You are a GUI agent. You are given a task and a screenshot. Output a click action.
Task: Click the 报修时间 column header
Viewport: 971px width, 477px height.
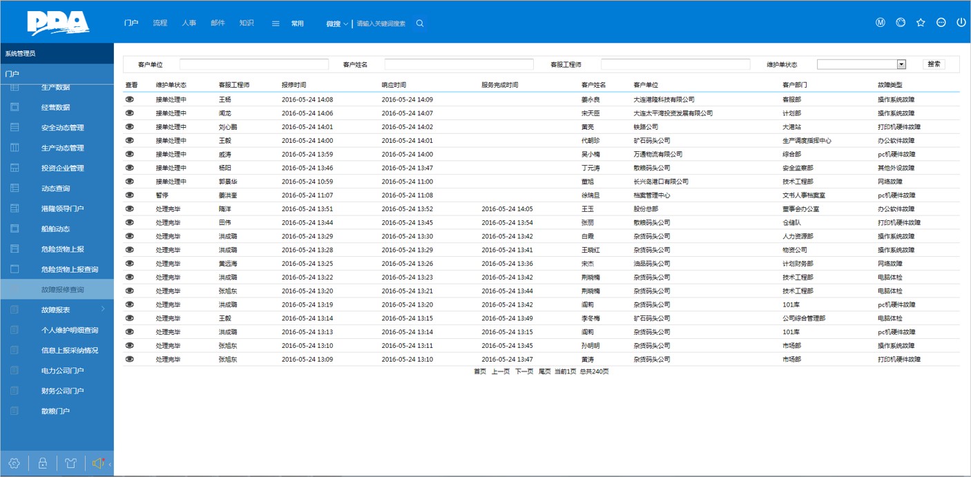coord(294,85)
